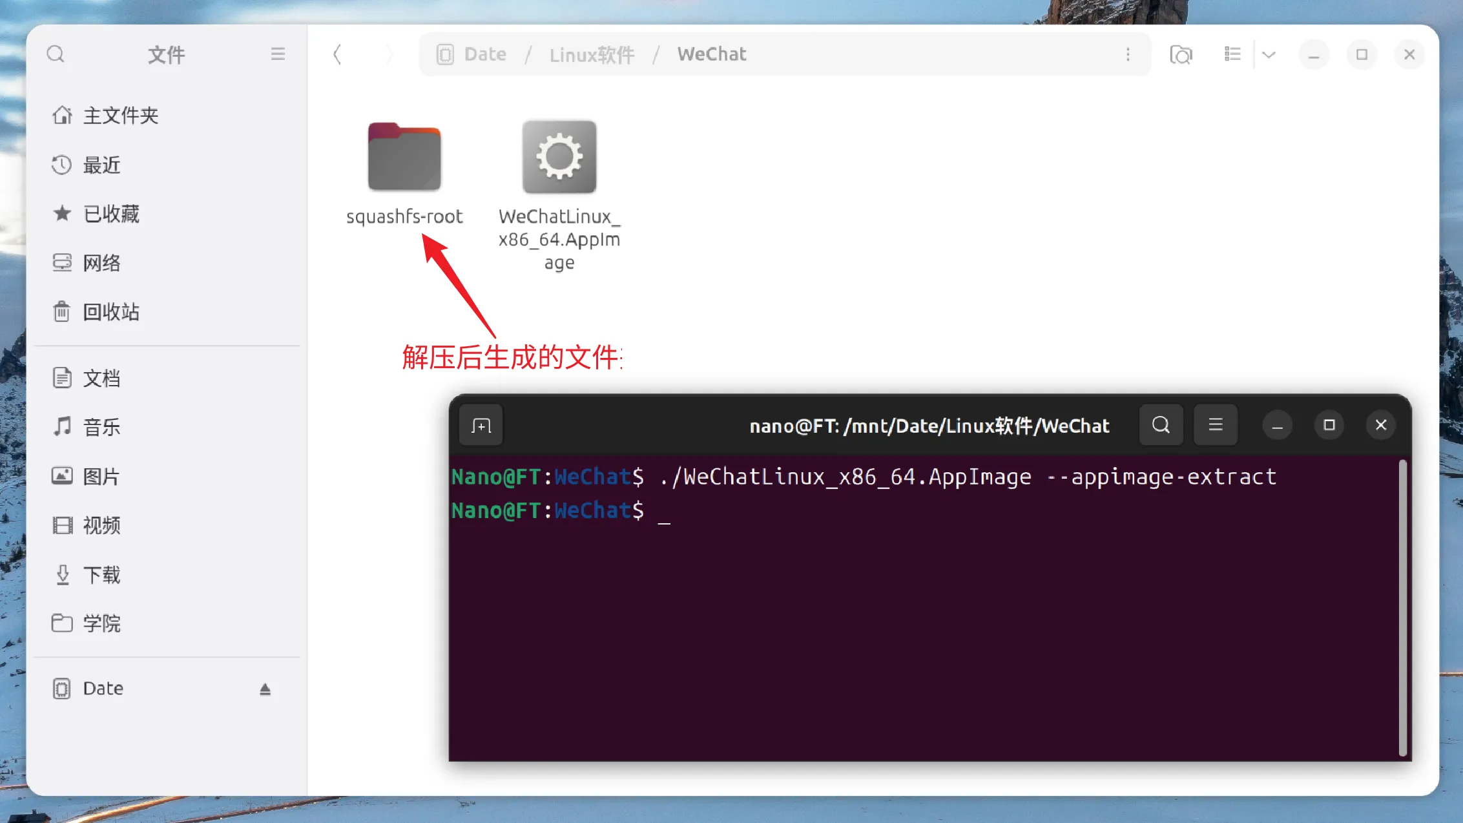Click the terminal prompt line with cursor
Screen dimensions: 1463x823
coord(561,511)
